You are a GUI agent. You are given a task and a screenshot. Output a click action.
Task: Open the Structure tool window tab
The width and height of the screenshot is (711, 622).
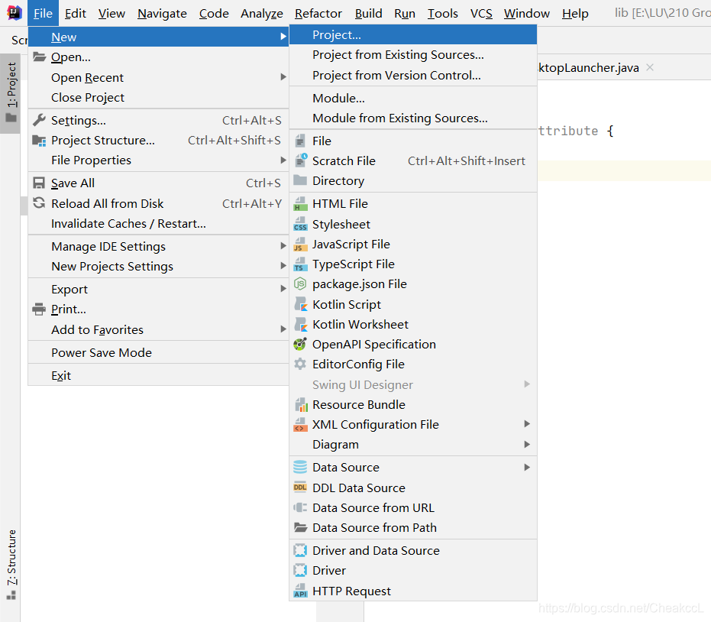[11, 564]
